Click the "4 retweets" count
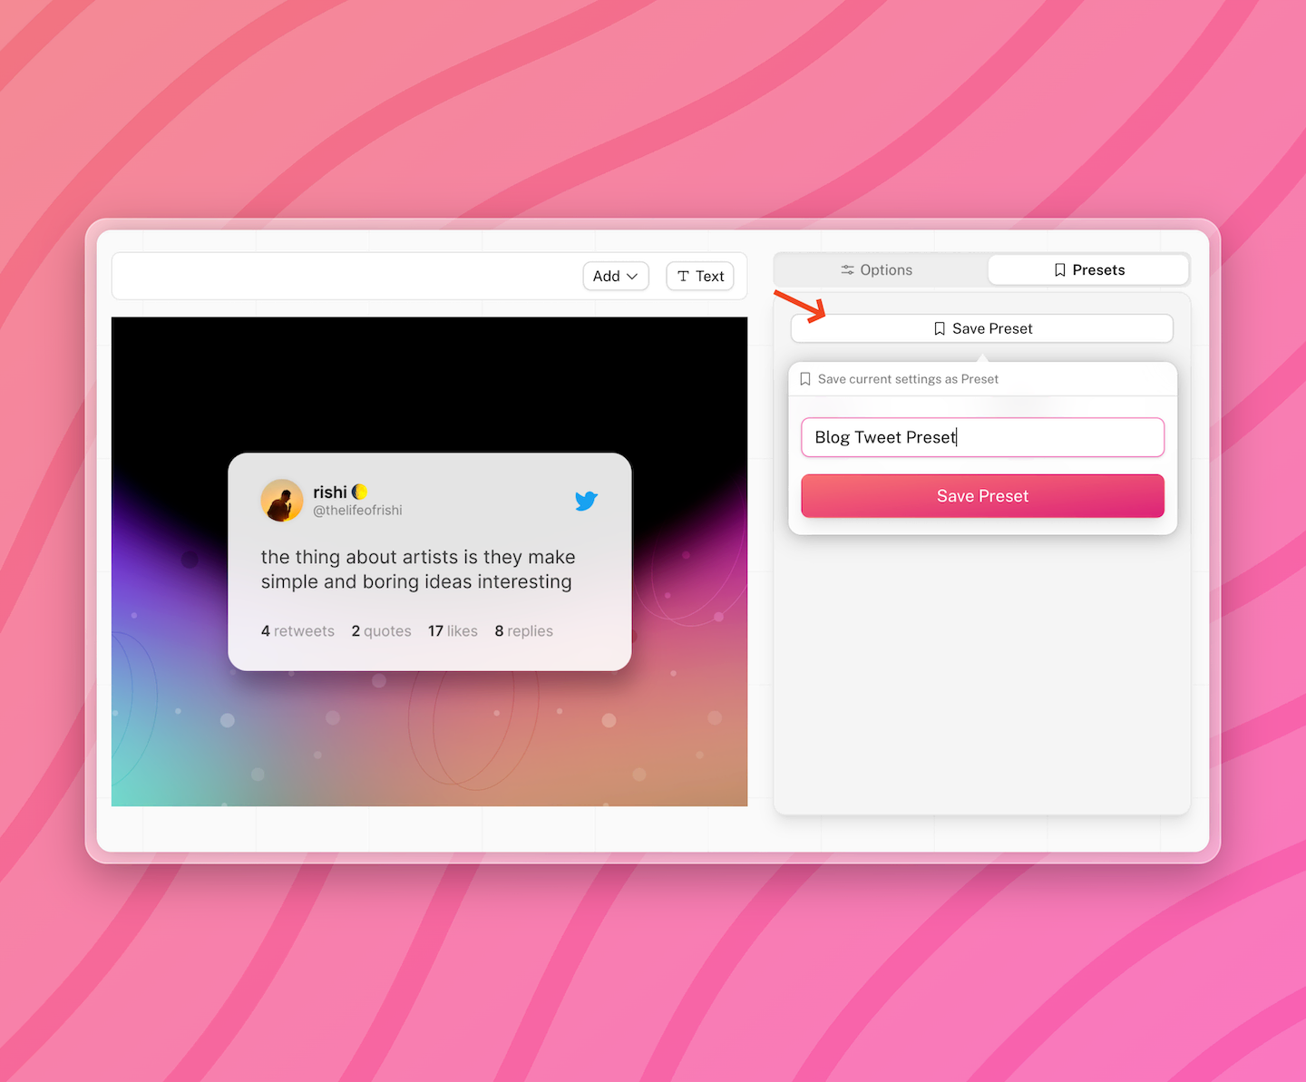This screenshot has height=1082, width=1306. 297,631
